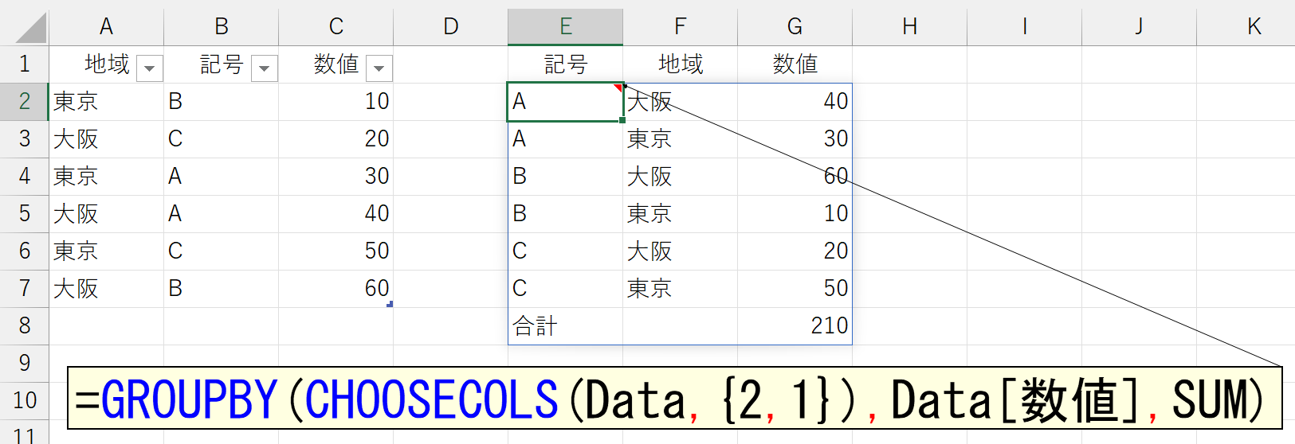Click cell C7 with value 60
The height and width of the screenshot is (444, 1295).
pyautogui.click(x=336, y=289)
